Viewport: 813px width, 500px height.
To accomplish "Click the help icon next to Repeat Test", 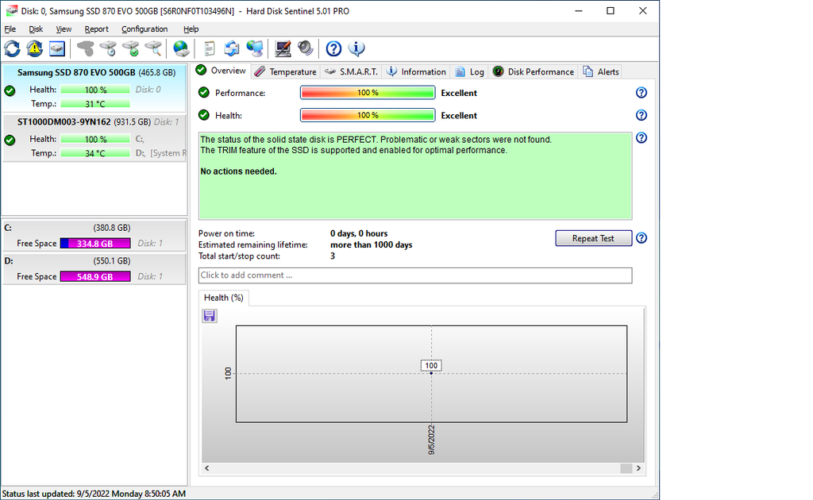I will tap(642, 238).
